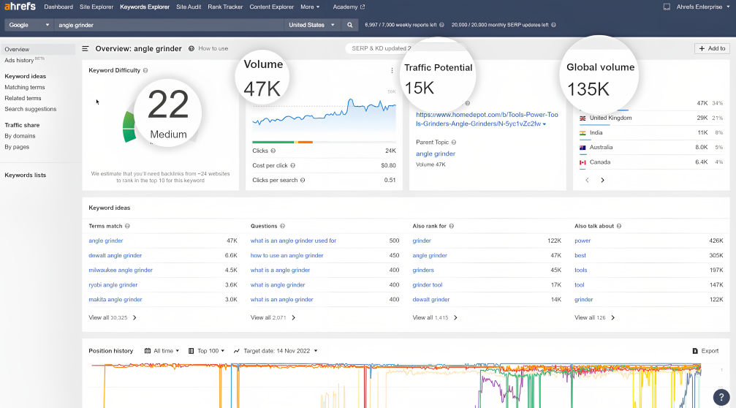Open the volume chart three-dot menu

392,70
